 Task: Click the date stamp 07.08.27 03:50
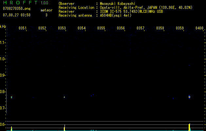click(x=17, y=15)
